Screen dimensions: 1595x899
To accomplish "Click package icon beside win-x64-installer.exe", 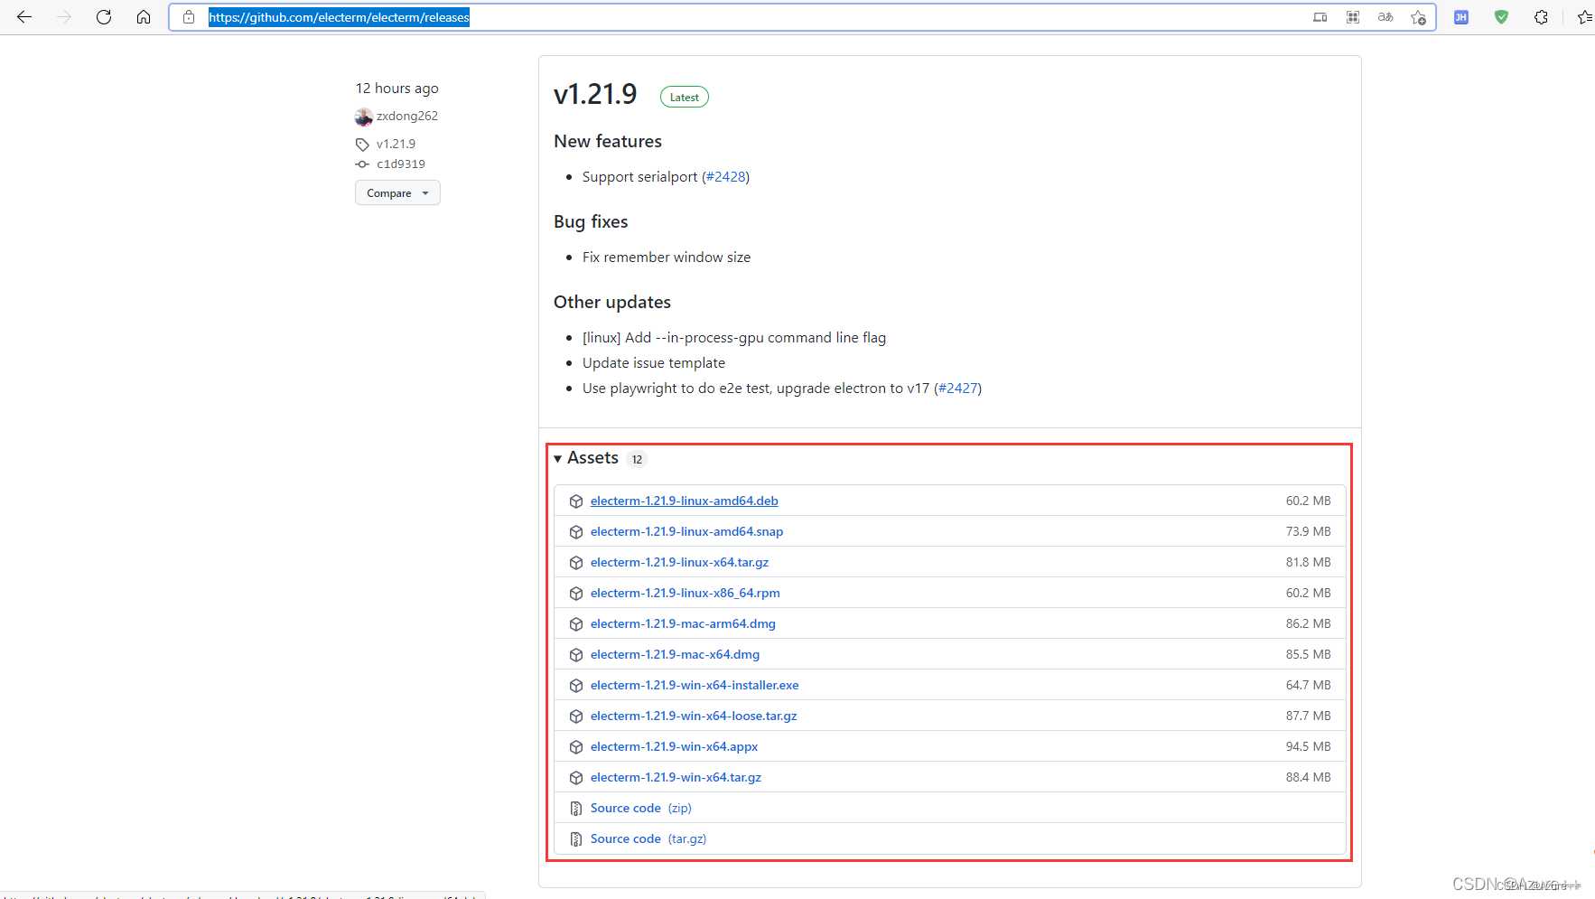I will (576, 686).
